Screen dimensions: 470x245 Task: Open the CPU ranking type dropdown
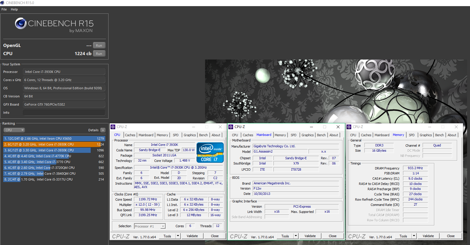14,130
